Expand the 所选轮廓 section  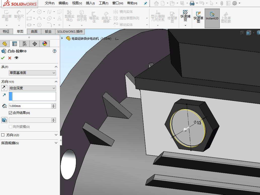(x=56, y=143)
